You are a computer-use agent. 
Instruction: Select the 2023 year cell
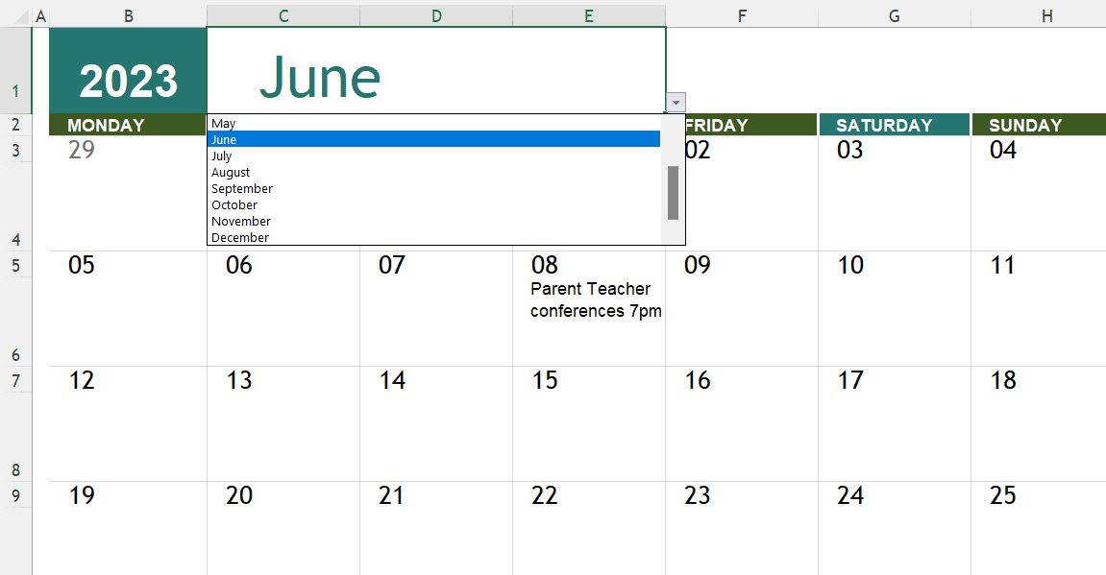click(x=127, y=72)
